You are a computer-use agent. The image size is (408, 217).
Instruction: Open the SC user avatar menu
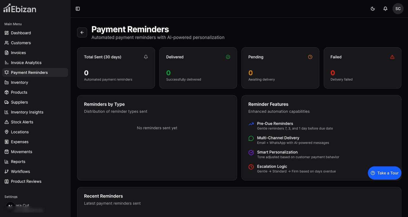coord(398,9)
